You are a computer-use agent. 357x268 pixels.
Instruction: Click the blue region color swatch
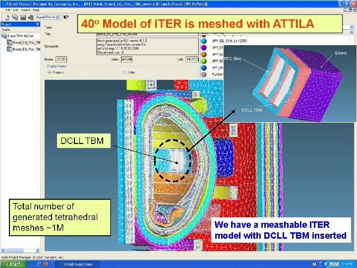click(x=204, y=67)
